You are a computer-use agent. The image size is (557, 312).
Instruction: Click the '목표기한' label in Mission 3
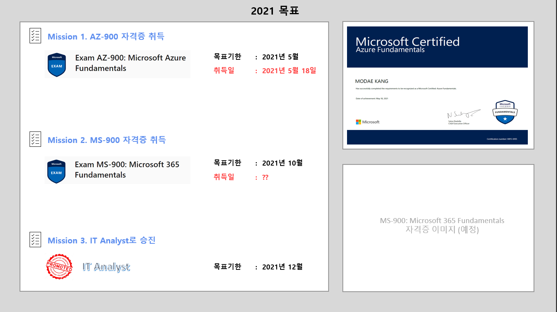point(228,266)
